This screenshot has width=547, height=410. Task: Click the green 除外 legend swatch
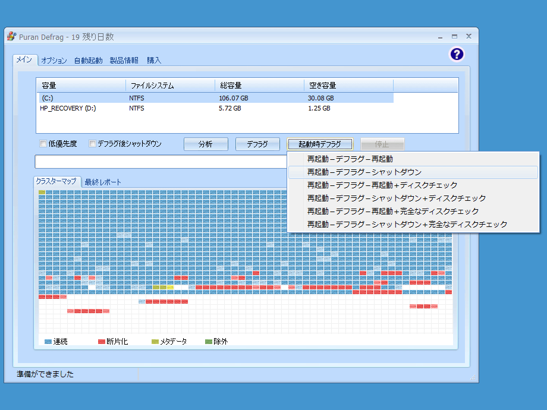point(209,342)
